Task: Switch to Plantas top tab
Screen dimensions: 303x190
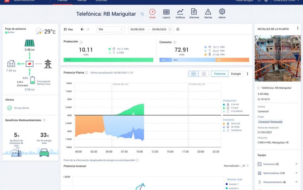Action: pos(62,1)
